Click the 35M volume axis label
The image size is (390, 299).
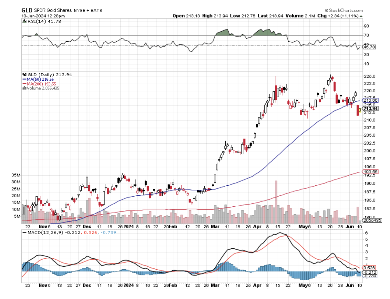click(16, 175)
